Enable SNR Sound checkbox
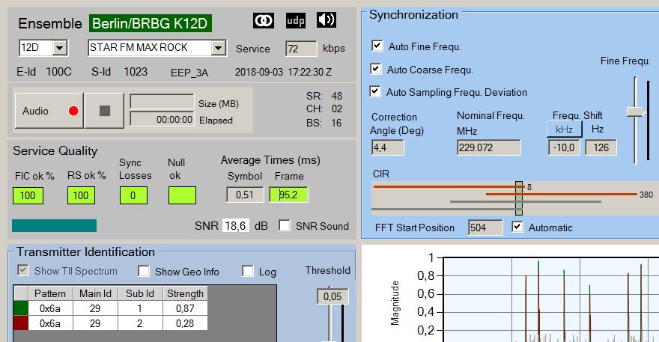The image size is (659, 342). click(285, 226)
